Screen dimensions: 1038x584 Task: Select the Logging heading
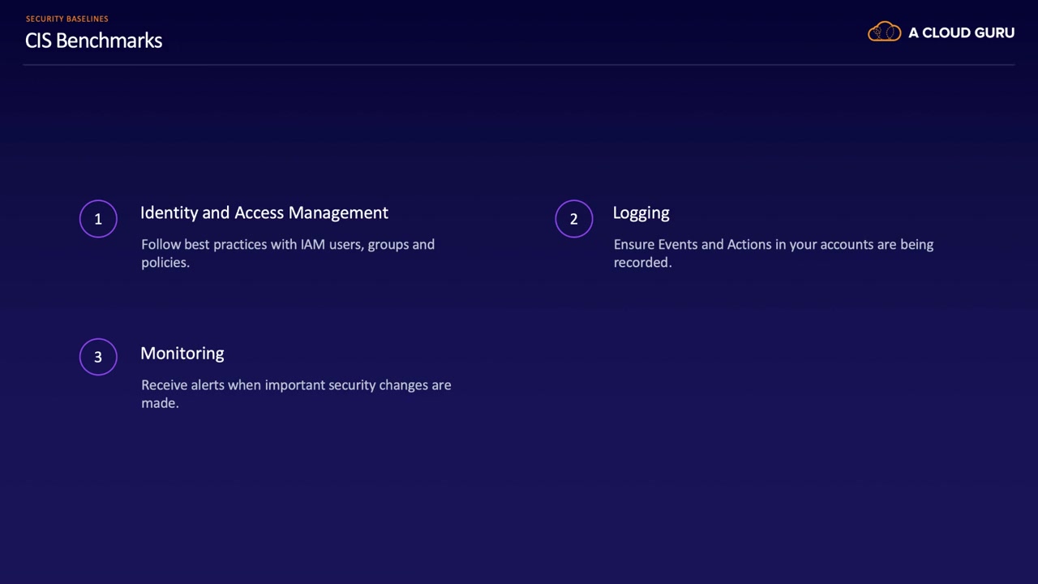coord(641,213)
